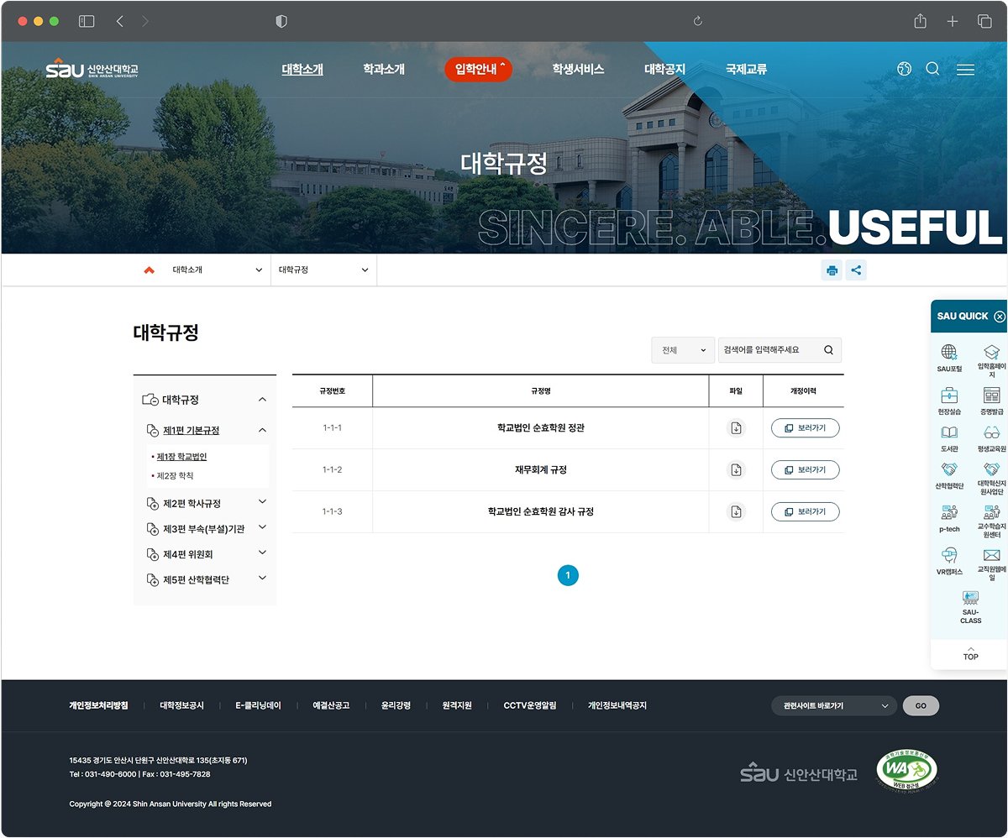Open the 대학소개 top menu
1008x838 pixels.
coord(302,70)
